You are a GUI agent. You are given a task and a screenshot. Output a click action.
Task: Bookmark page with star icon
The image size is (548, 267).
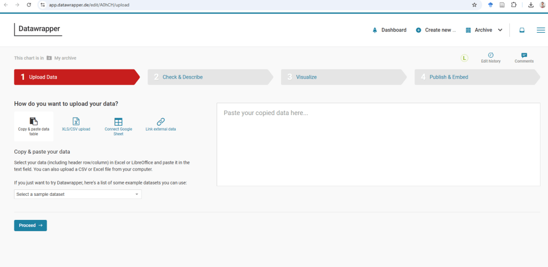[x=474, y=5]
